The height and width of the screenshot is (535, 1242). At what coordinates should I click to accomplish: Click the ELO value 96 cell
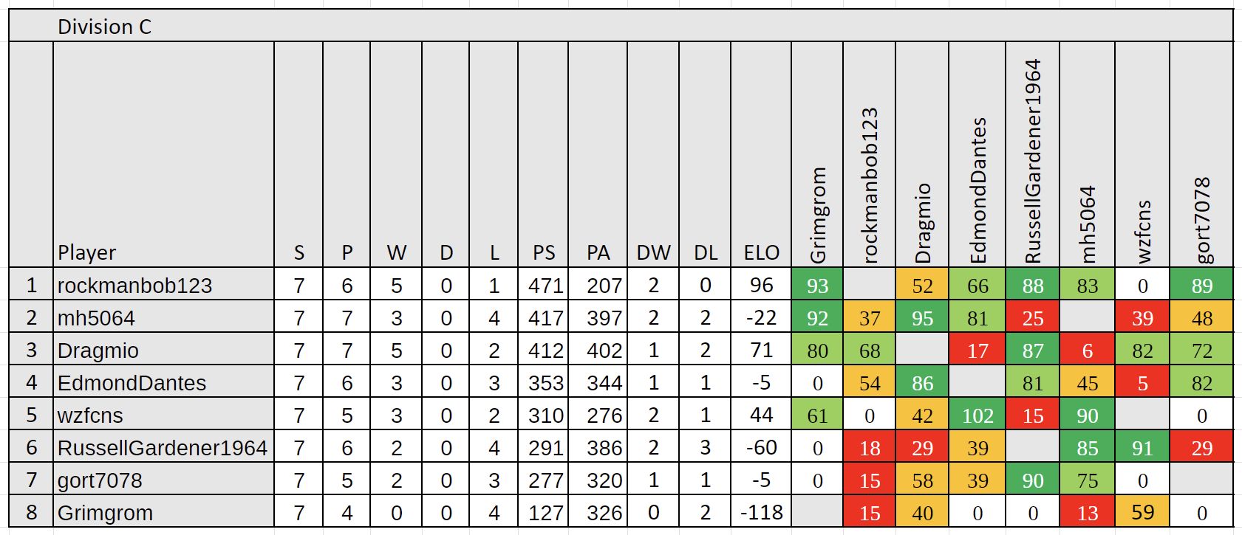(761, 286)
